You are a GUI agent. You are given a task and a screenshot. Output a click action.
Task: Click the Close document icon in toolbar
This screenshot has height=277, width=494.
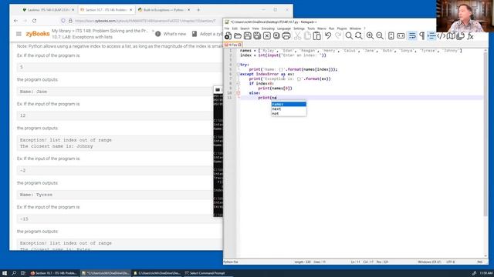click(267, 36)
